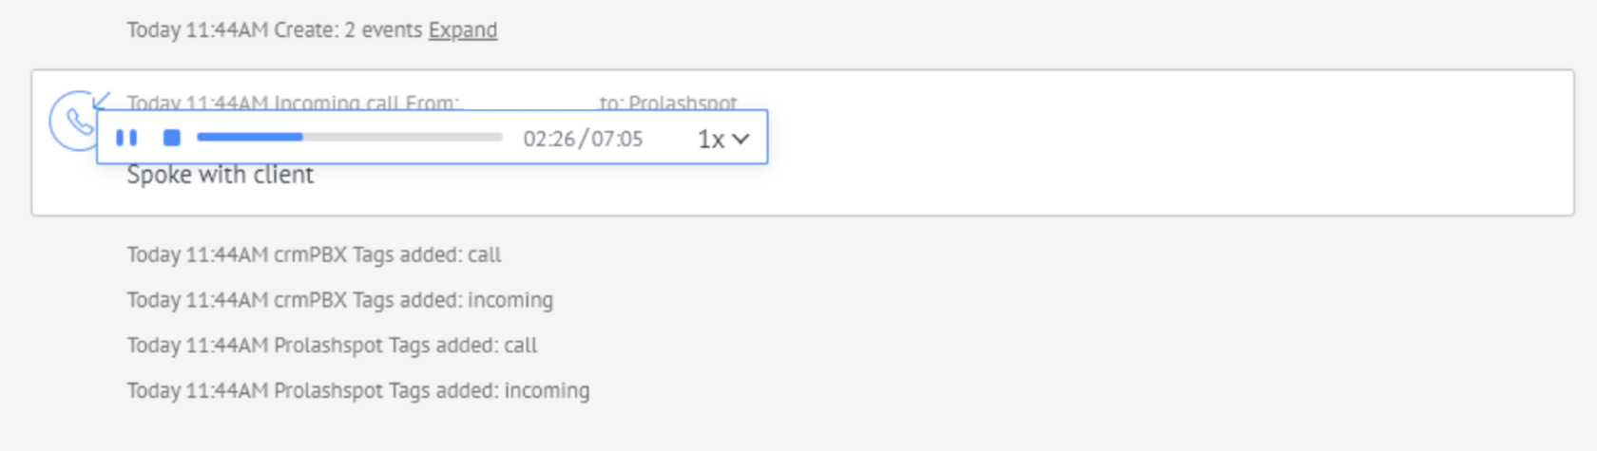Click the "Today 11:44AM Create: 2 events" text
The image size is (1597, 451).
[274, 30]
